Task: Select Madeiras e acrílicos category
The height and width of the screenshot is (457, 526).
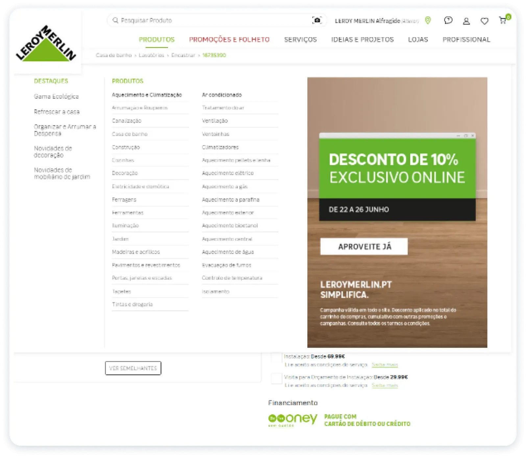Action: (136, 252)
